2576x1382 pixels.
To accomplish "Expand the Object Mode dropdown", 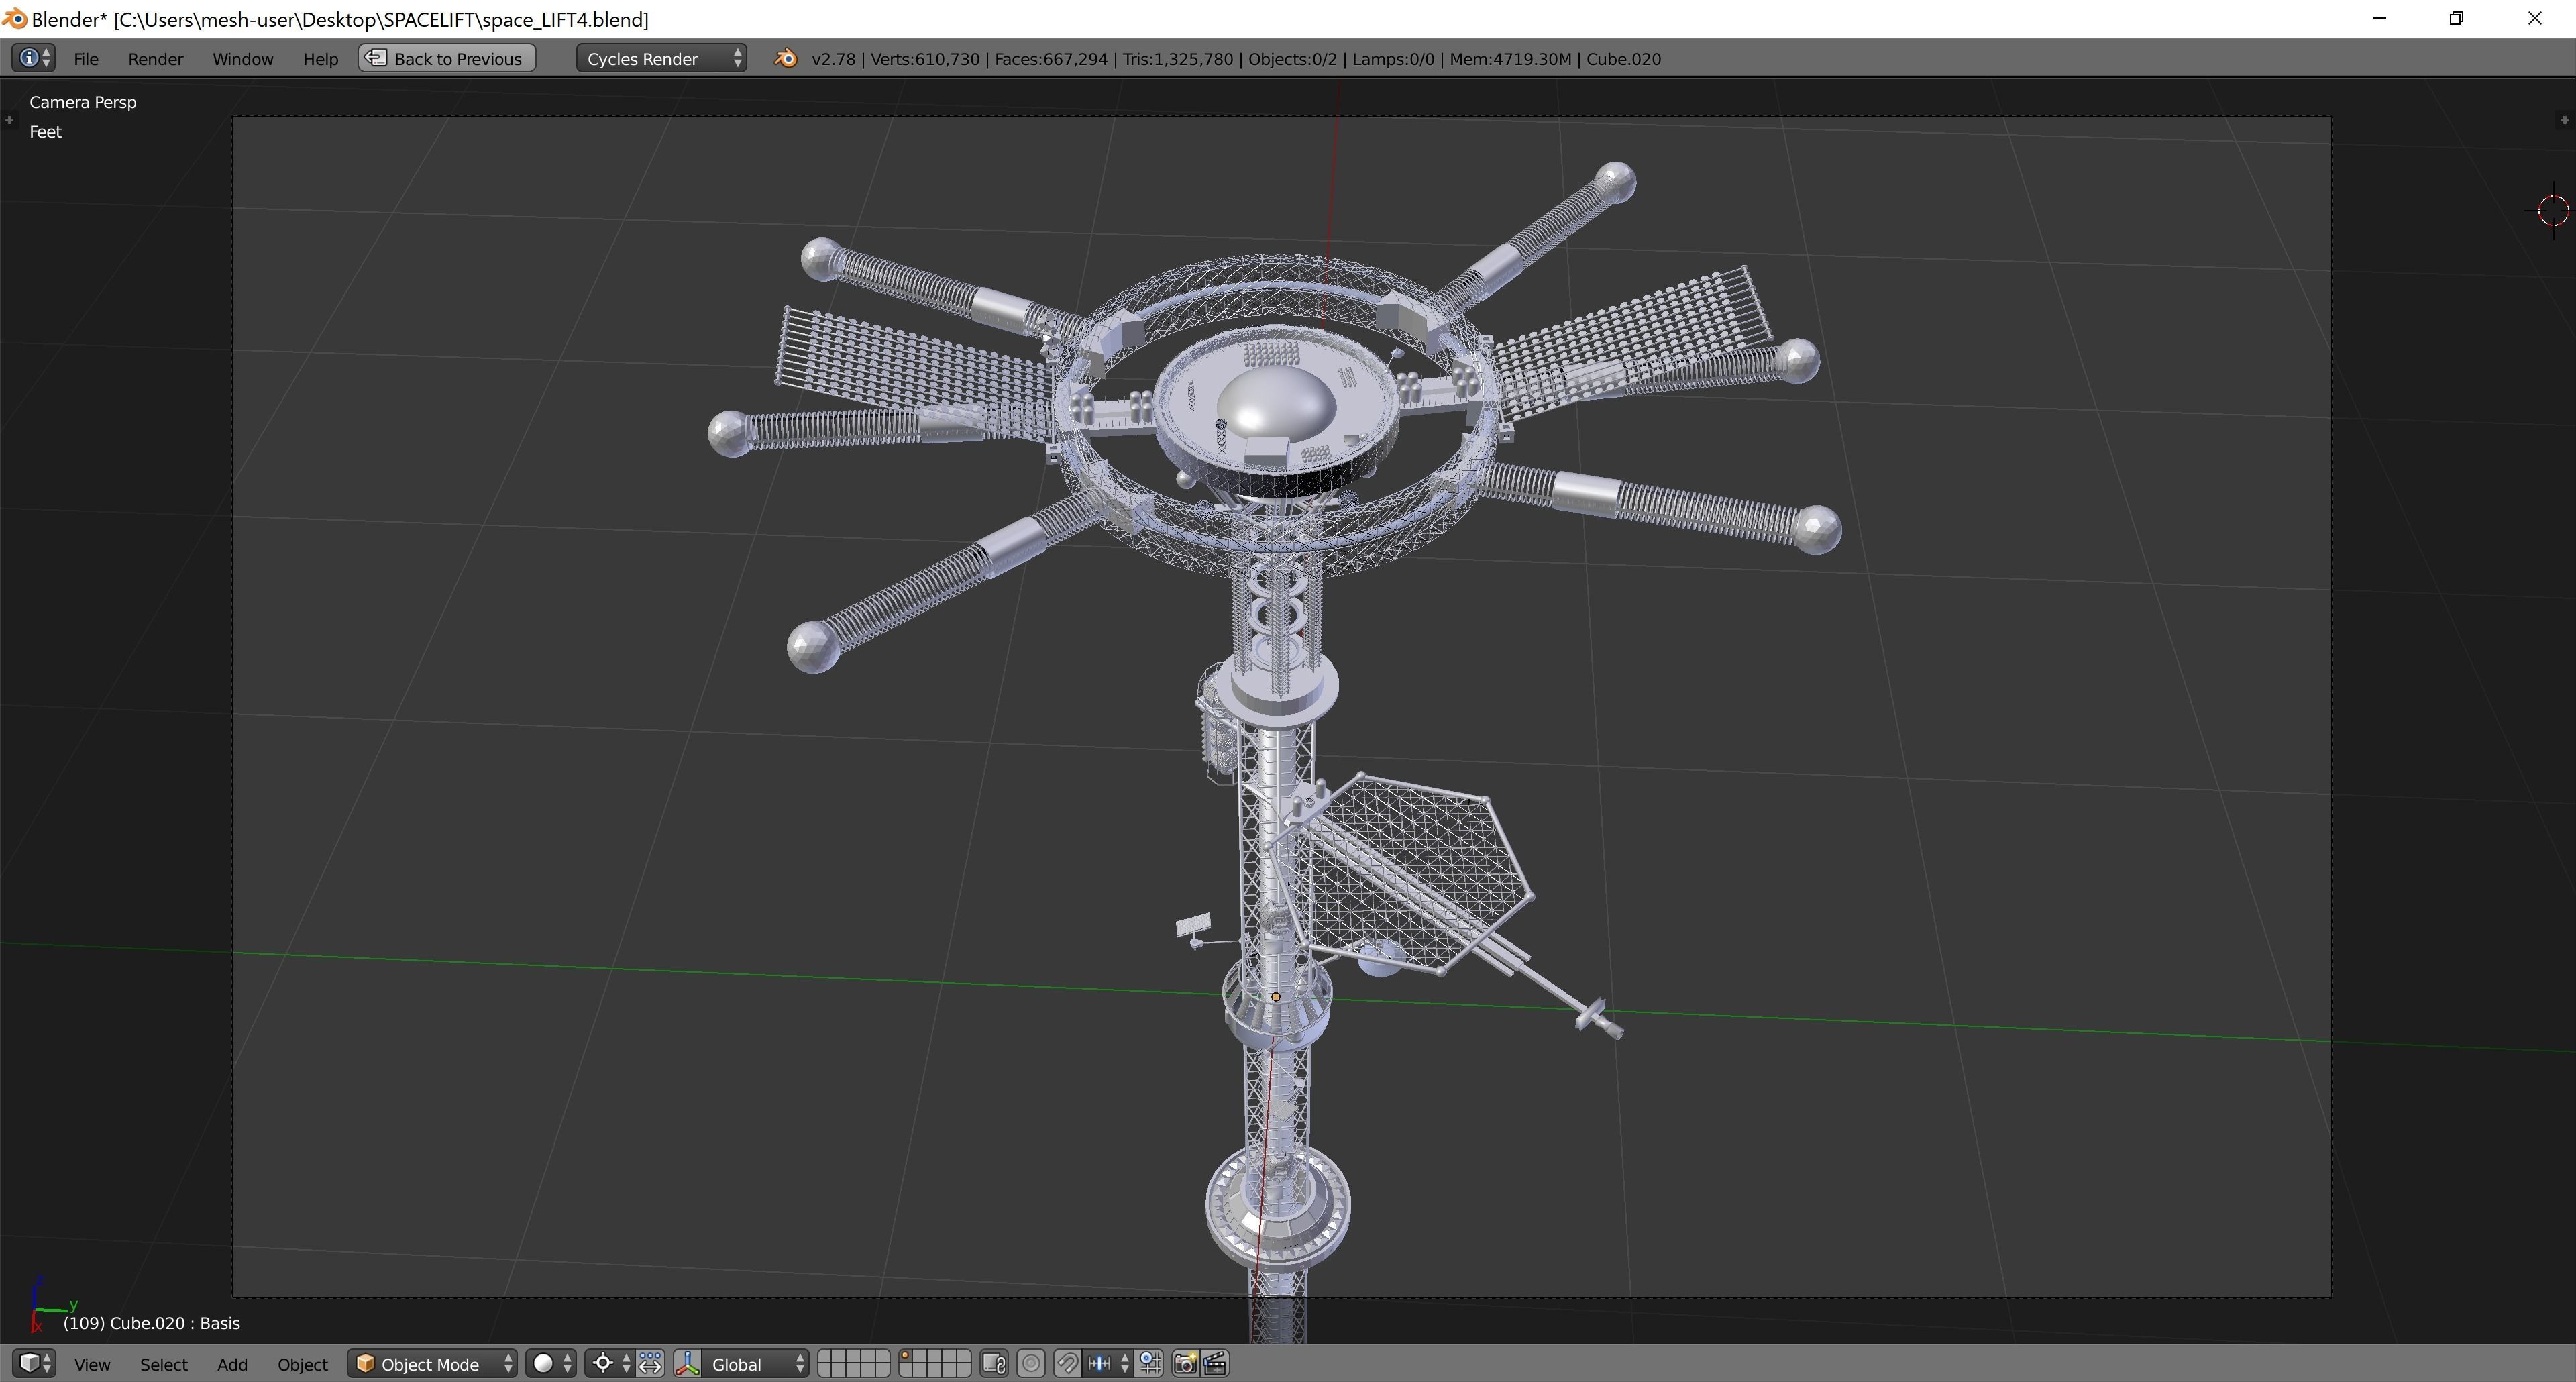I will (x=432, y=1364).
